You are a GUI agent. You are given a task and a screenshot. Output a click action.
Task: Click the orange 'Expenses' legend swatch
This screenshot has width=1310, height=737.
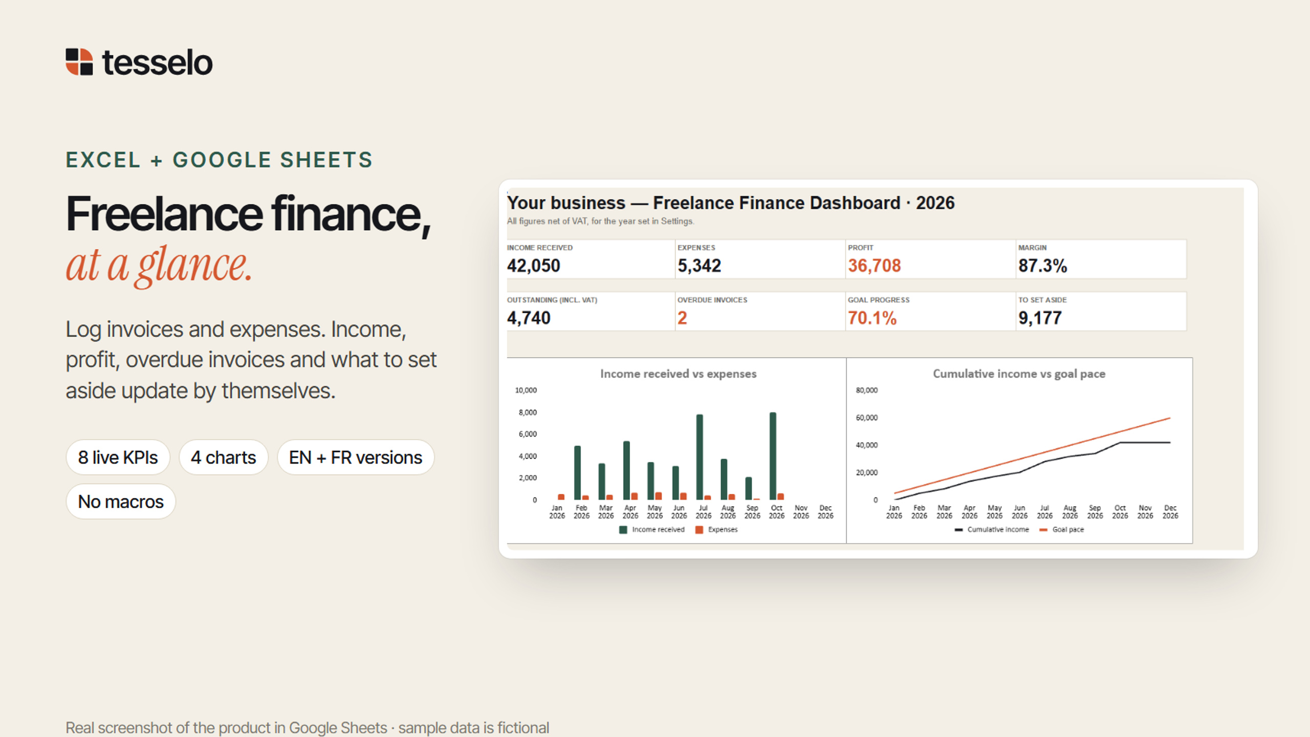click(699, 530)
